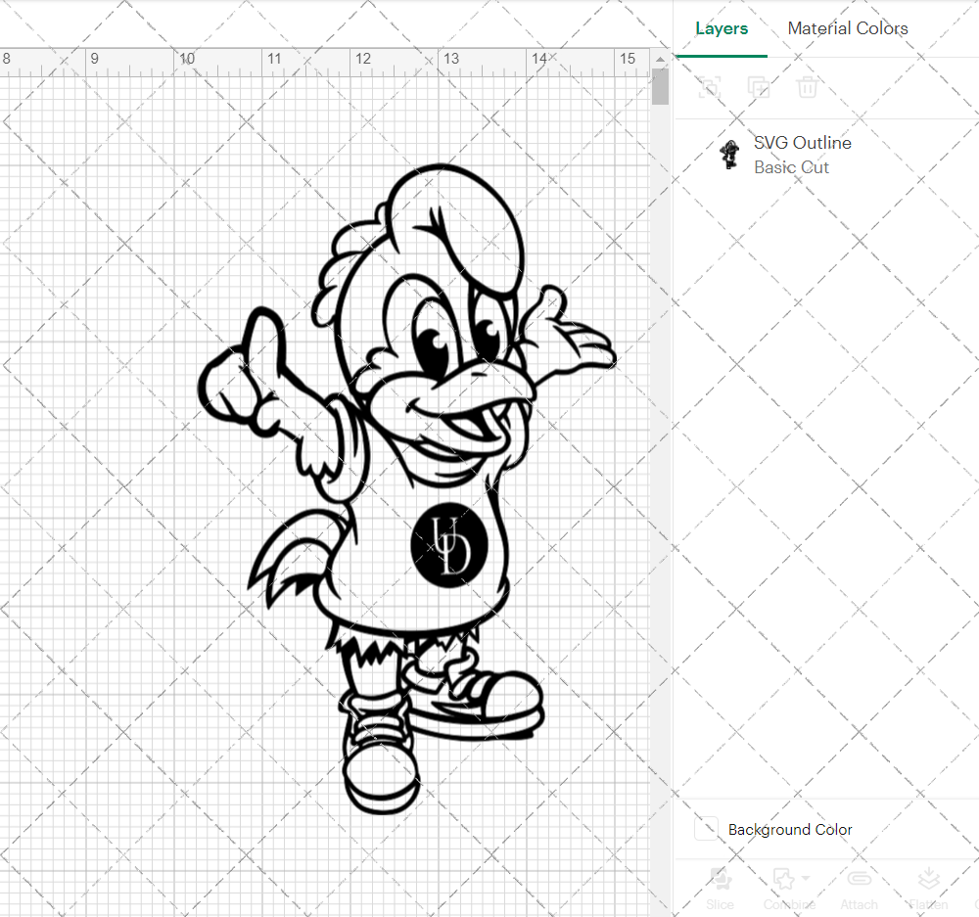Open the Material Colors tab
This screenshot has width=979, height=917.
[x=847, y=28]
